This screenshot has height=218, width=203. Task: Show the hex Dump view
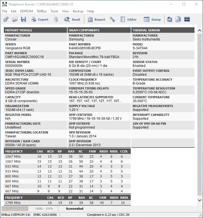pos(152,20)
